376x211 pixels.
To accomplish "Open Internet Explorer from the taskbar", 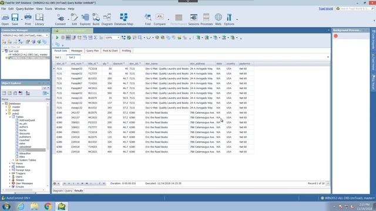I will tap(21, 206).
